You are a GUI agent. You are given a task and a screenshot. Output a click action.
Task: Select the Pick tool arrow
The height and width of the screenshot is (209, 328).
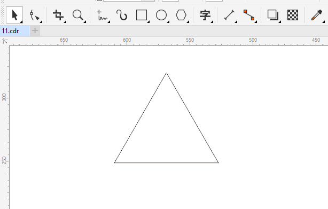pos(14,15)
